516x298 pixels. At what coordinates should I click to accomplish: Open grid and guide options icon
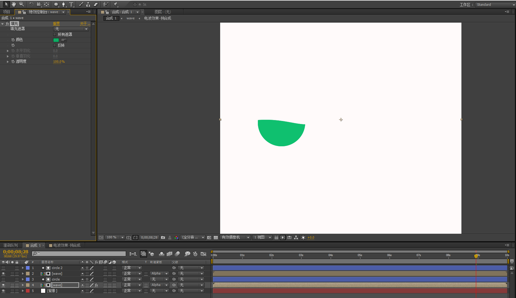tap(129, 237)
